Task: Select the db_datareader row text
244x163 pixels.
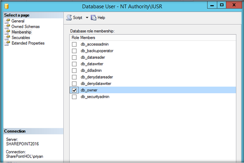Action: click(x=93, y=57)
